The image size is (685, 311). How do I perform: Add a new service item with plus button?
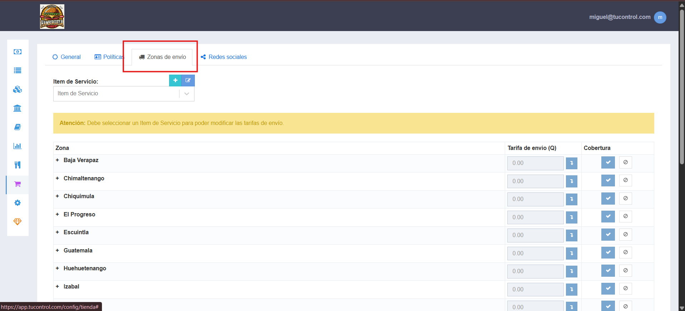pyautogui.click(x=175, y=80)
